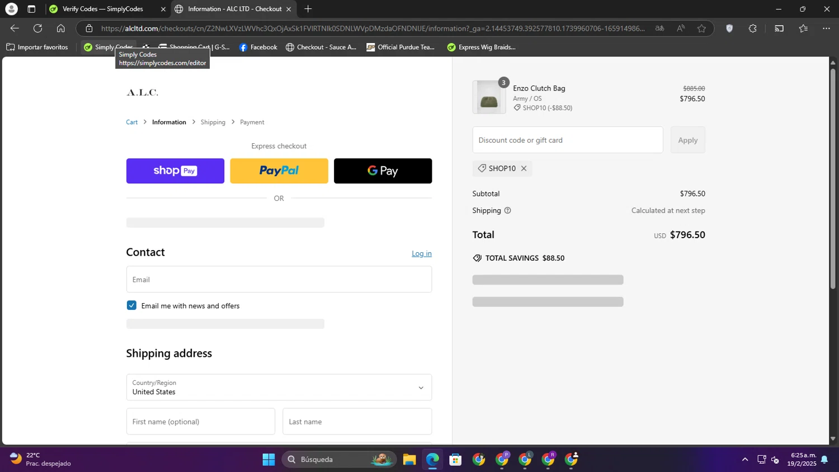
Task: Reload the checkout page
Action: [38, 29]
